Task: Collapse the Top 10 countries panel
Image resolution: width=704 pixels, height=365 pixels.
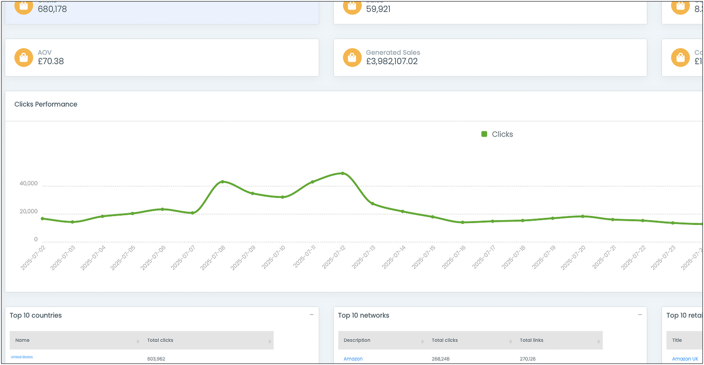Action: click(x=312, y=315)
